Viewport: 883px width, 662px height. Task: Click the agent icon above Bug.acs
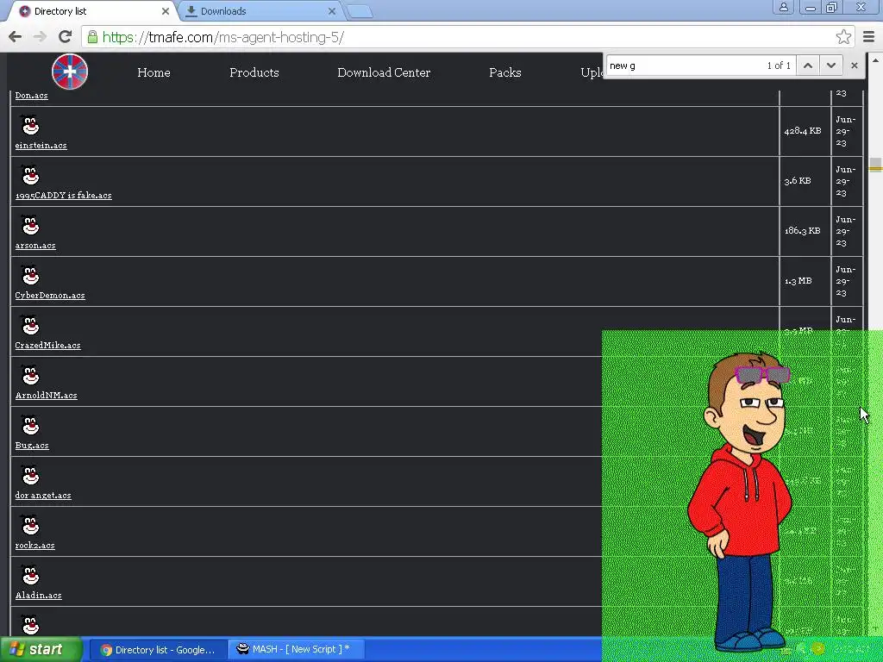point(30,425)
